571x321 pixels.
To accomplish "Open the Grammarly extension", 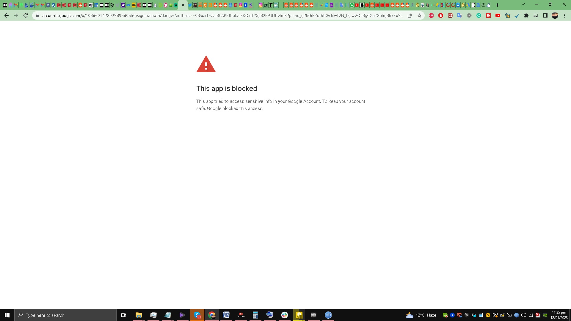I will pyautogui.click(x=479, y=15).
